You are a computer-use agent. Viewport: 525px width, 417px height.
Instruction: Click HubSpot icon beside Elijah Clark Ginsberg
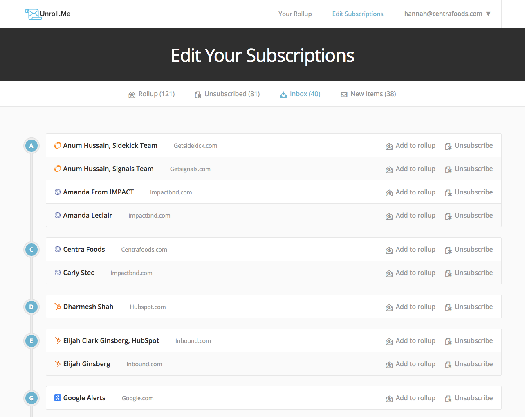click(x=58, y=340)
